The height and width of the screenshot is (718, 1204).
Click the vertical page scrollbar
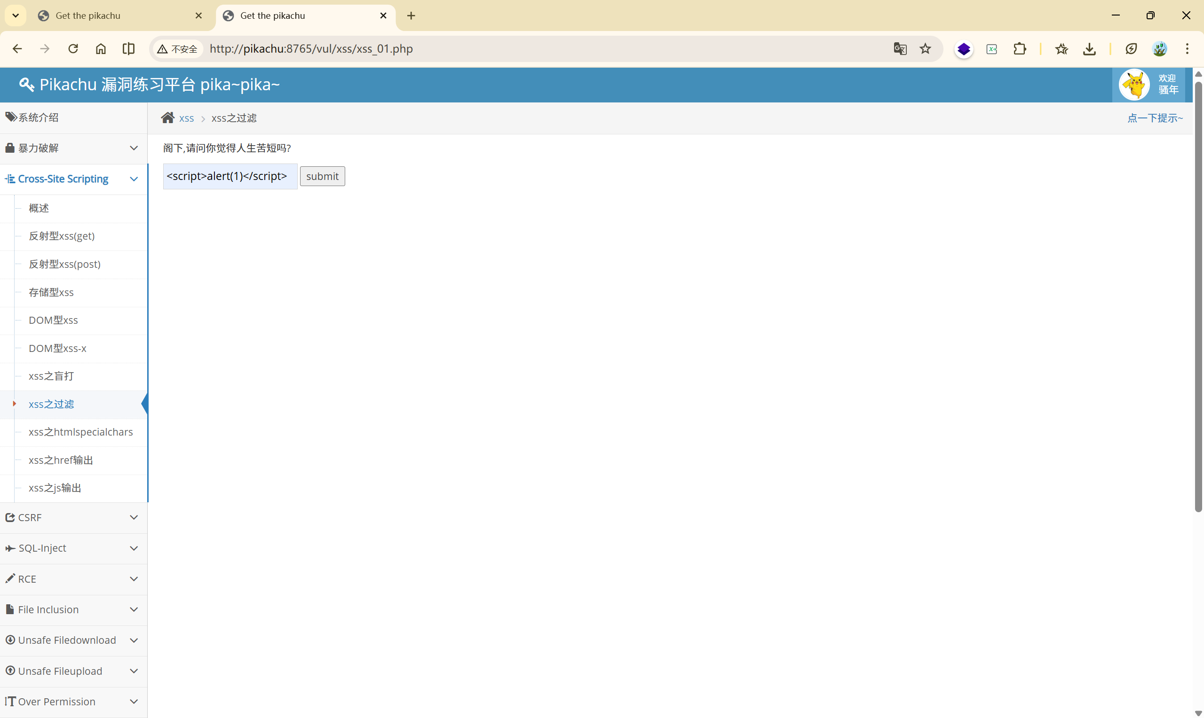click(1198, 295)
